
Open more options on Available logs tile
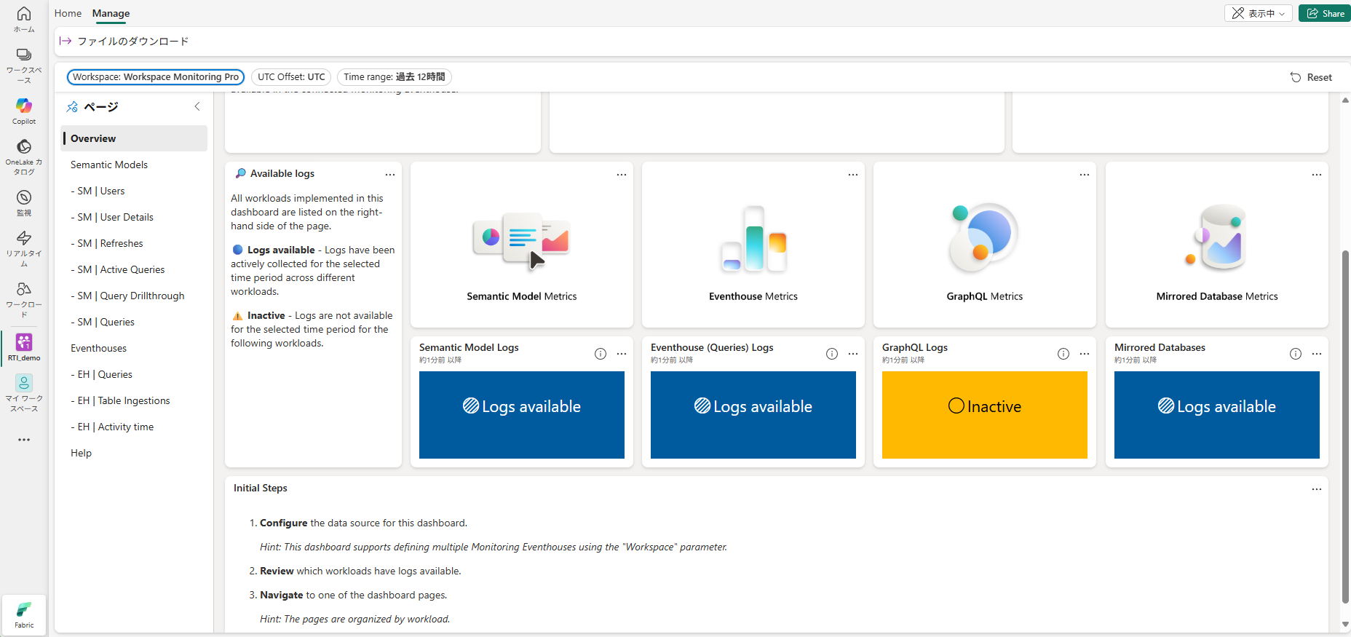(390, 175)
